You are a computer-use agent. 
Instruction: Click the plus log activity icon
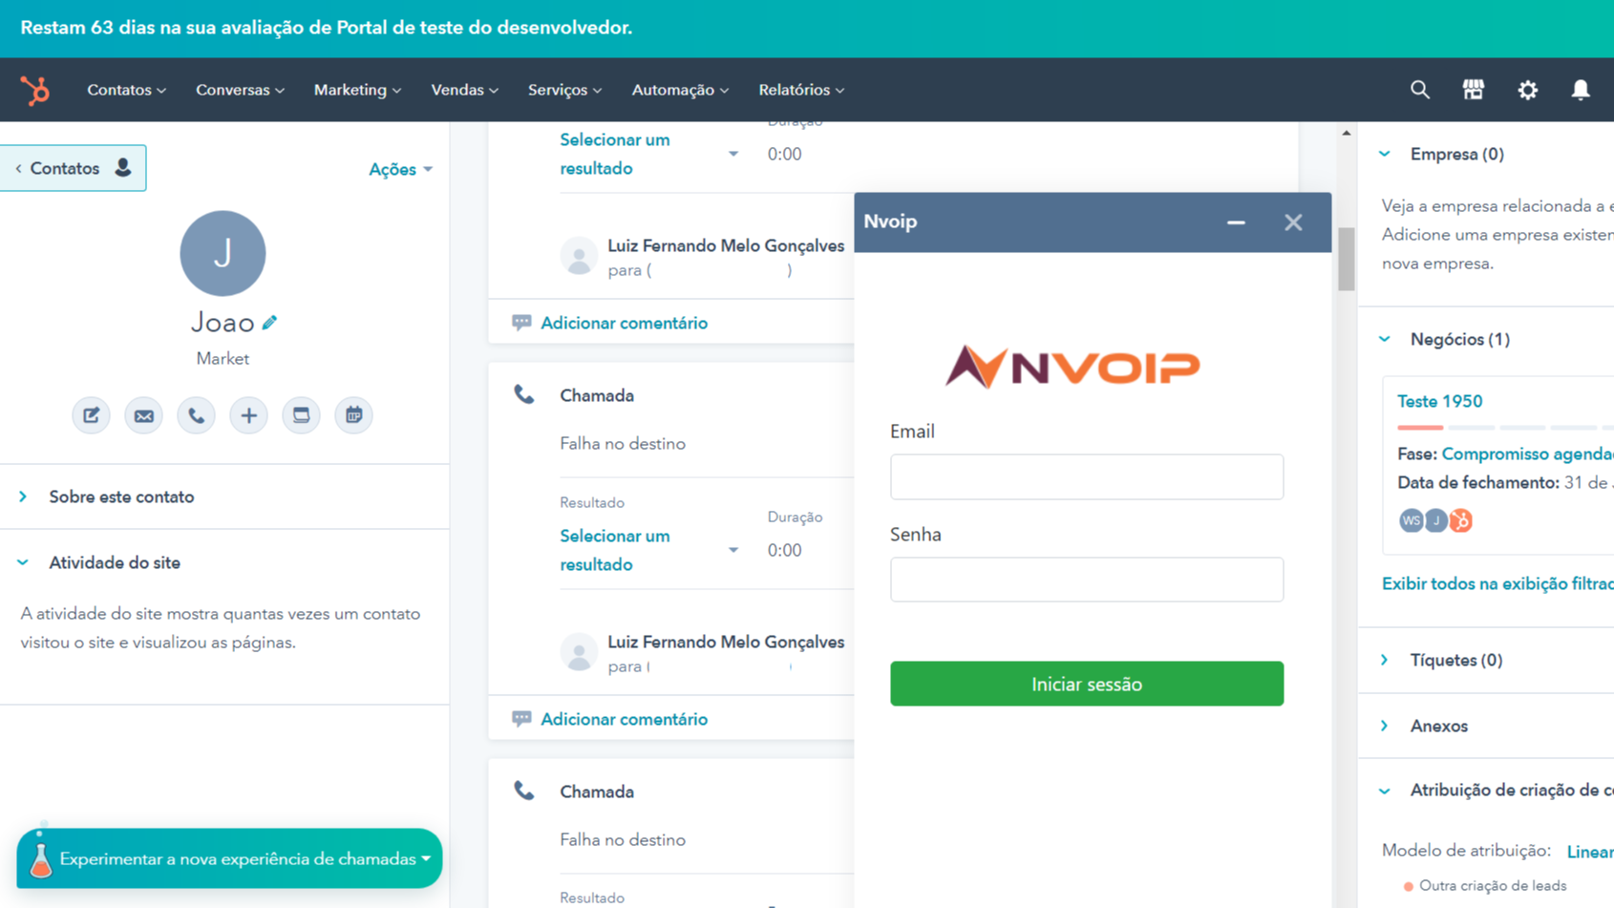pos(248,415)
